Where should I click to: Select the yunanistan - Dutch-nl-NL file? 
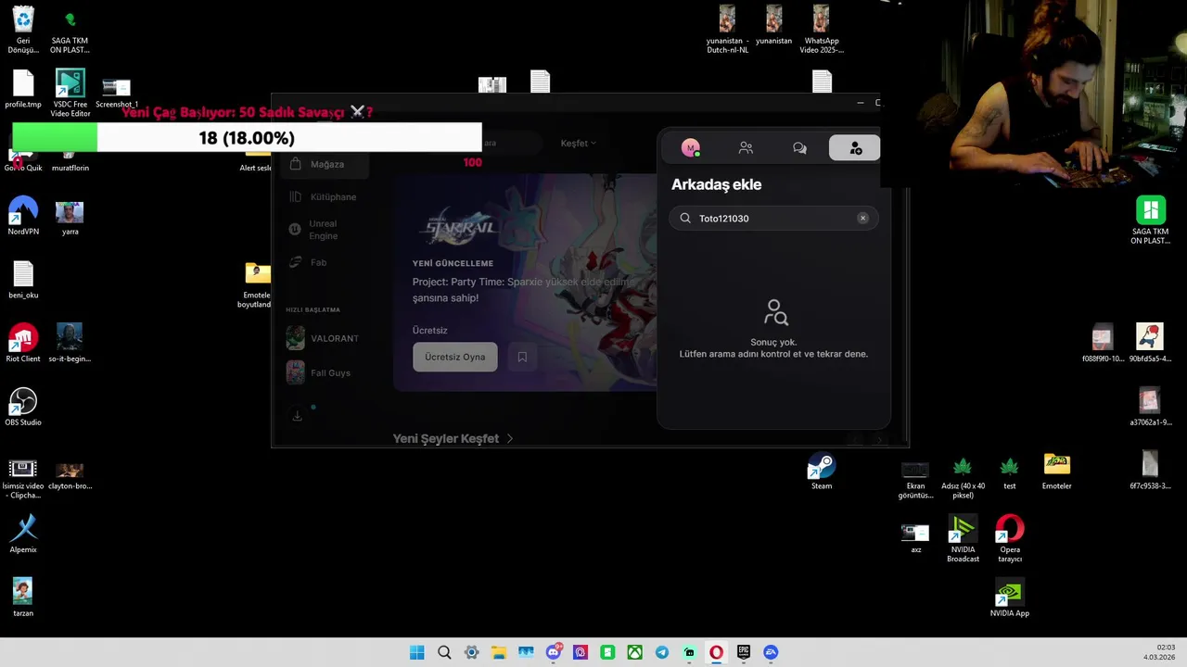(x=727, y=29)
